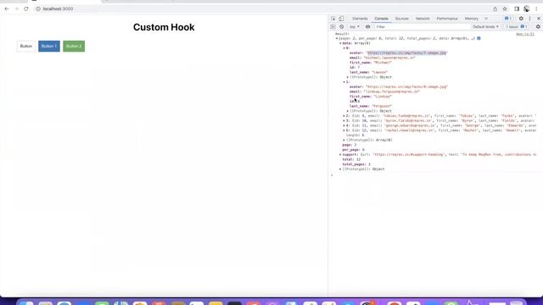543x305 pixels.
Task: Click first_name "Michael" value
Action: click(x=383, y=63)
